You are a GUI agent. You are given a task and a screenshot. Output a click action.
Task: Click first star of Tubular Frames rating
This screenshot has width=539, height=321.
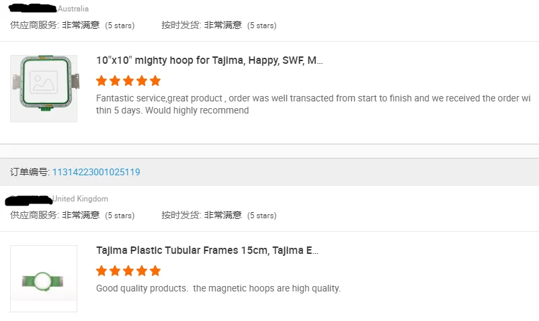(101, 271)
